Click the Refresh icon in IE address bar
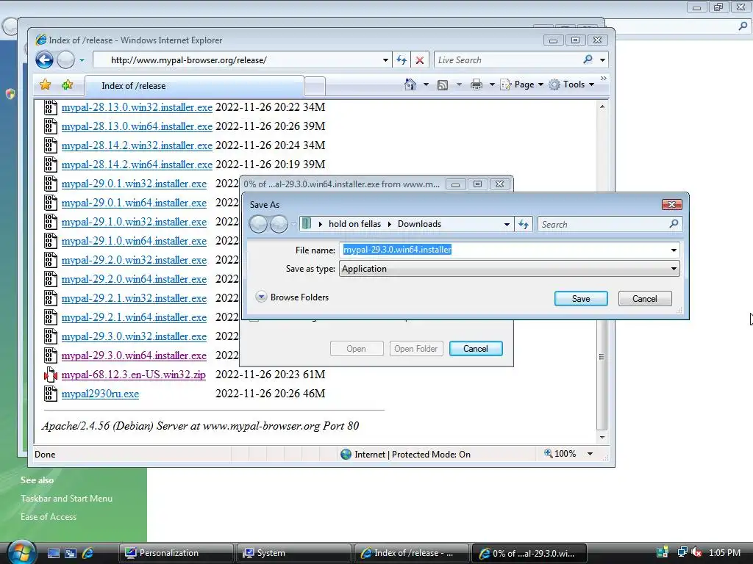Screen dimensions: 753x564 coord(402,60)
